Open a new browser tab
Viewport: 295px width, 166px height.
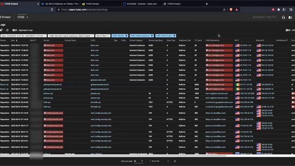(207, 4)
